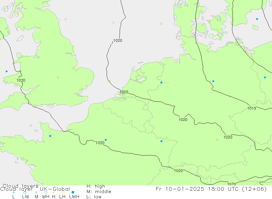The image size is (272, 199).
Task: Select the LMH marker over southern Sweden
Action: coord(257,19)
